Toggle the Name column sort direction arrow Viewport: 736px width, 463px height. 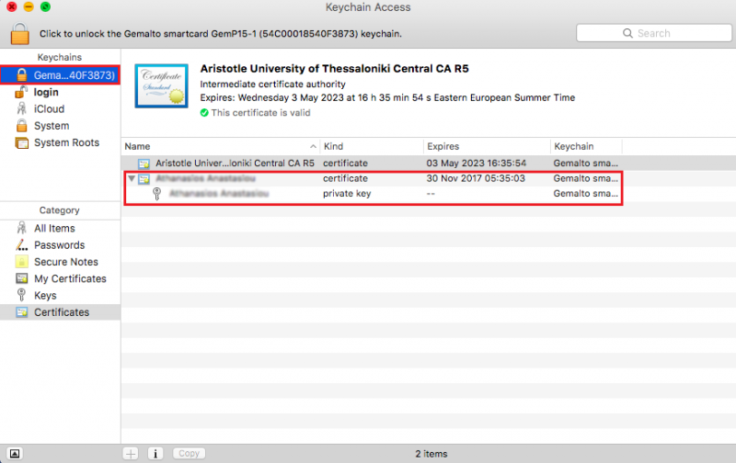313,147
